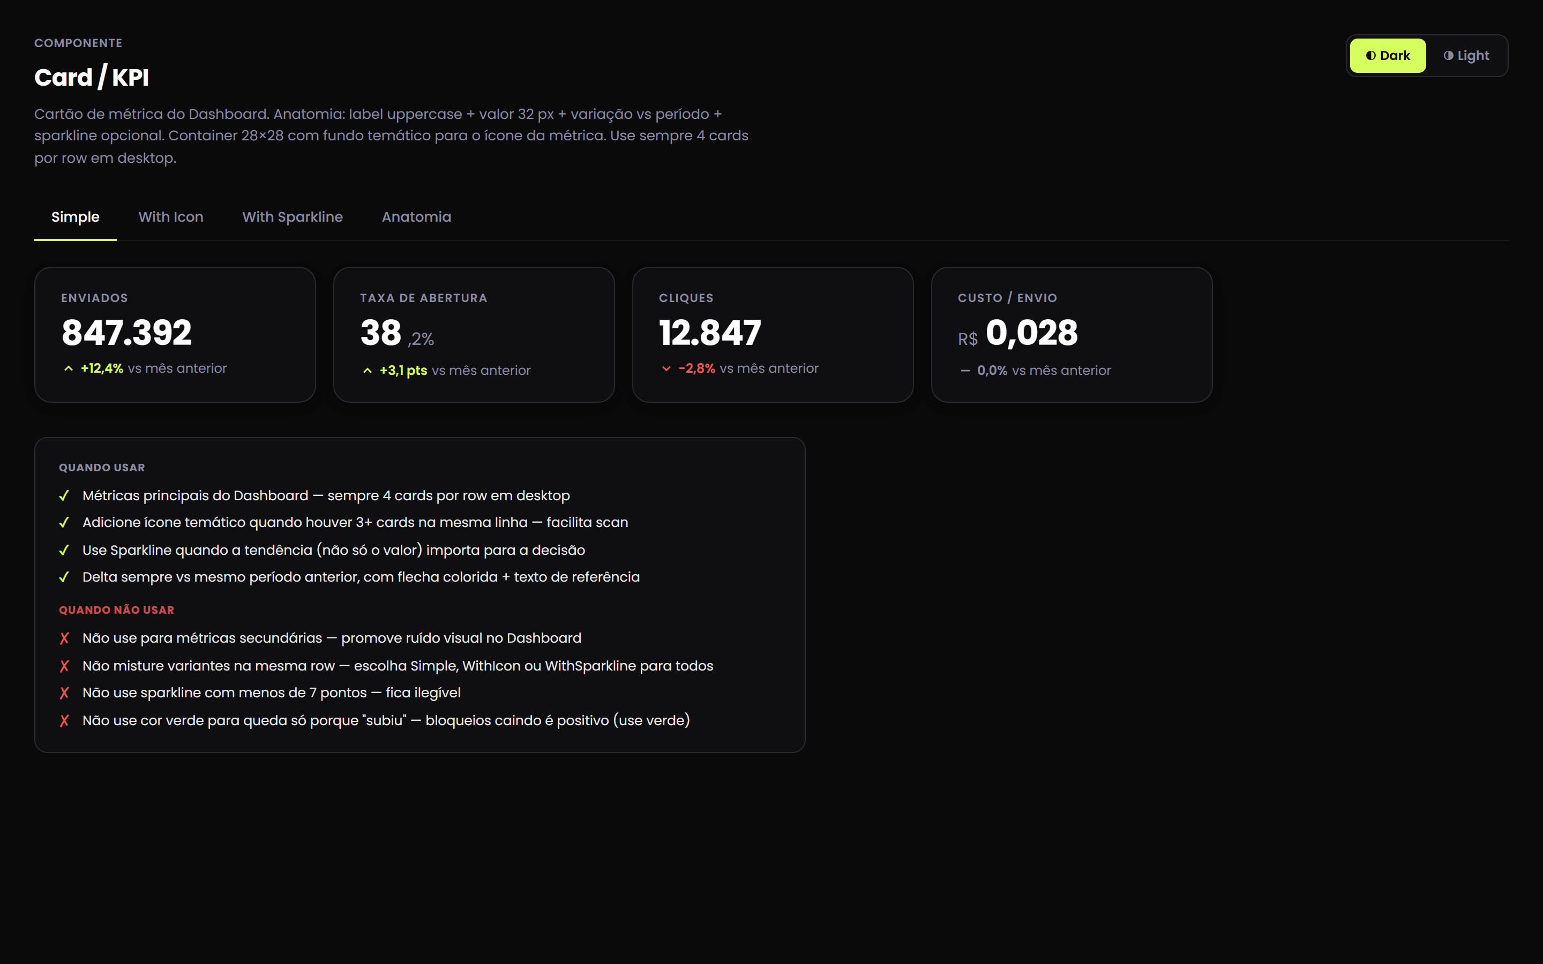Click the ENVIADOS card value 847.392
Screen dimensions: 1543x964
tap(127, 333)
